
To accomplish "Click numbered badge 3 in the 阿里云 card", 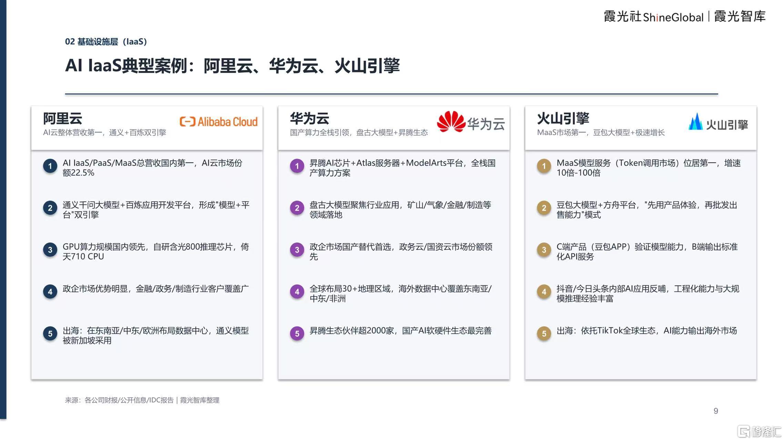I will 50,250.
